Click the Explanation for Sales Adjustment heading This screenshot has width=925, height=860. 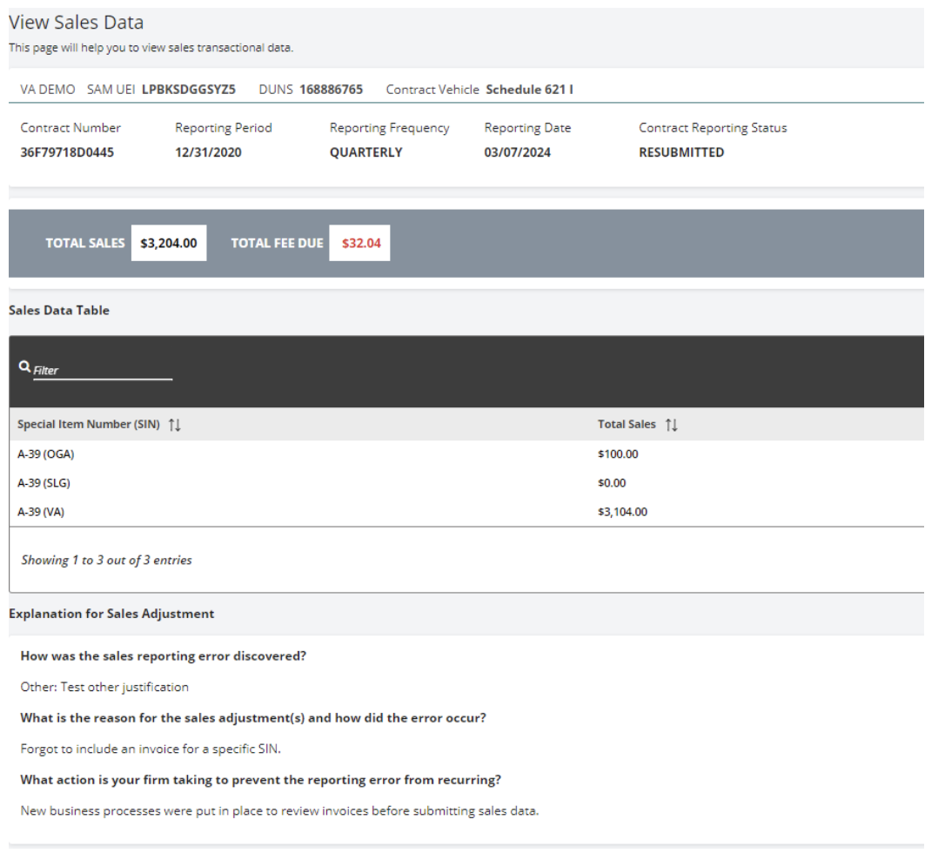111,614
